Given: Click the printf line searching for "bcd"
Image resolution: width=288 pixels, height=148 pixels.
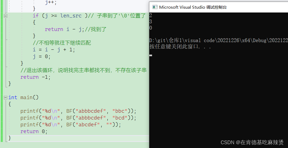Looking at the screenshot, I should 78,118.
